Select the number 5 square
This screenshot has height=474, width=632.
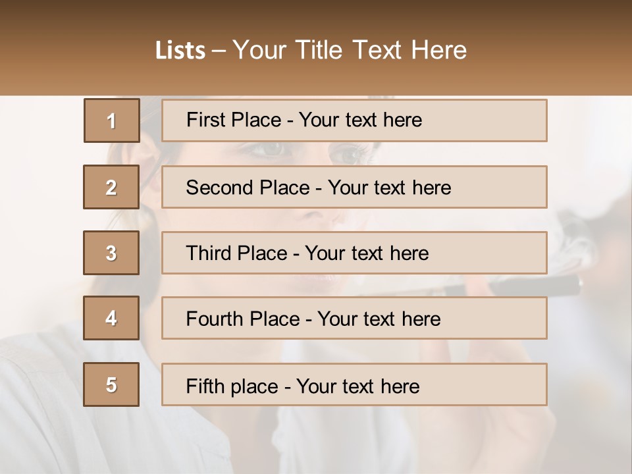[111, 384]
